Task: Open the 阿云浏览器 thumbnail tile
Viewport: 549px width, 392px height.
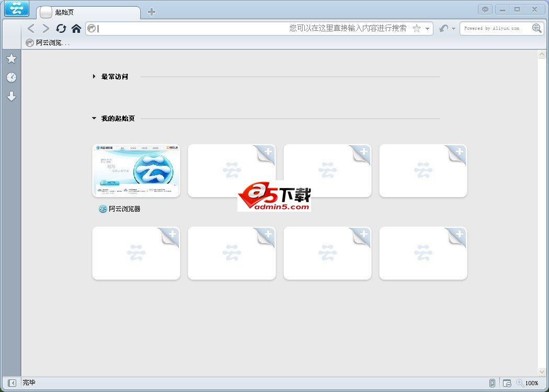Action: click(136, 170)
